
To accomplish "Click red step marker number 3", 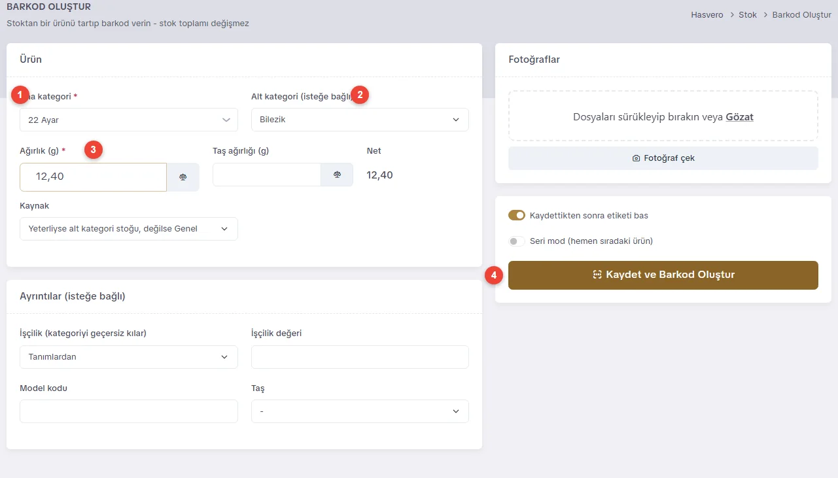I will click(x=94, y=150).
